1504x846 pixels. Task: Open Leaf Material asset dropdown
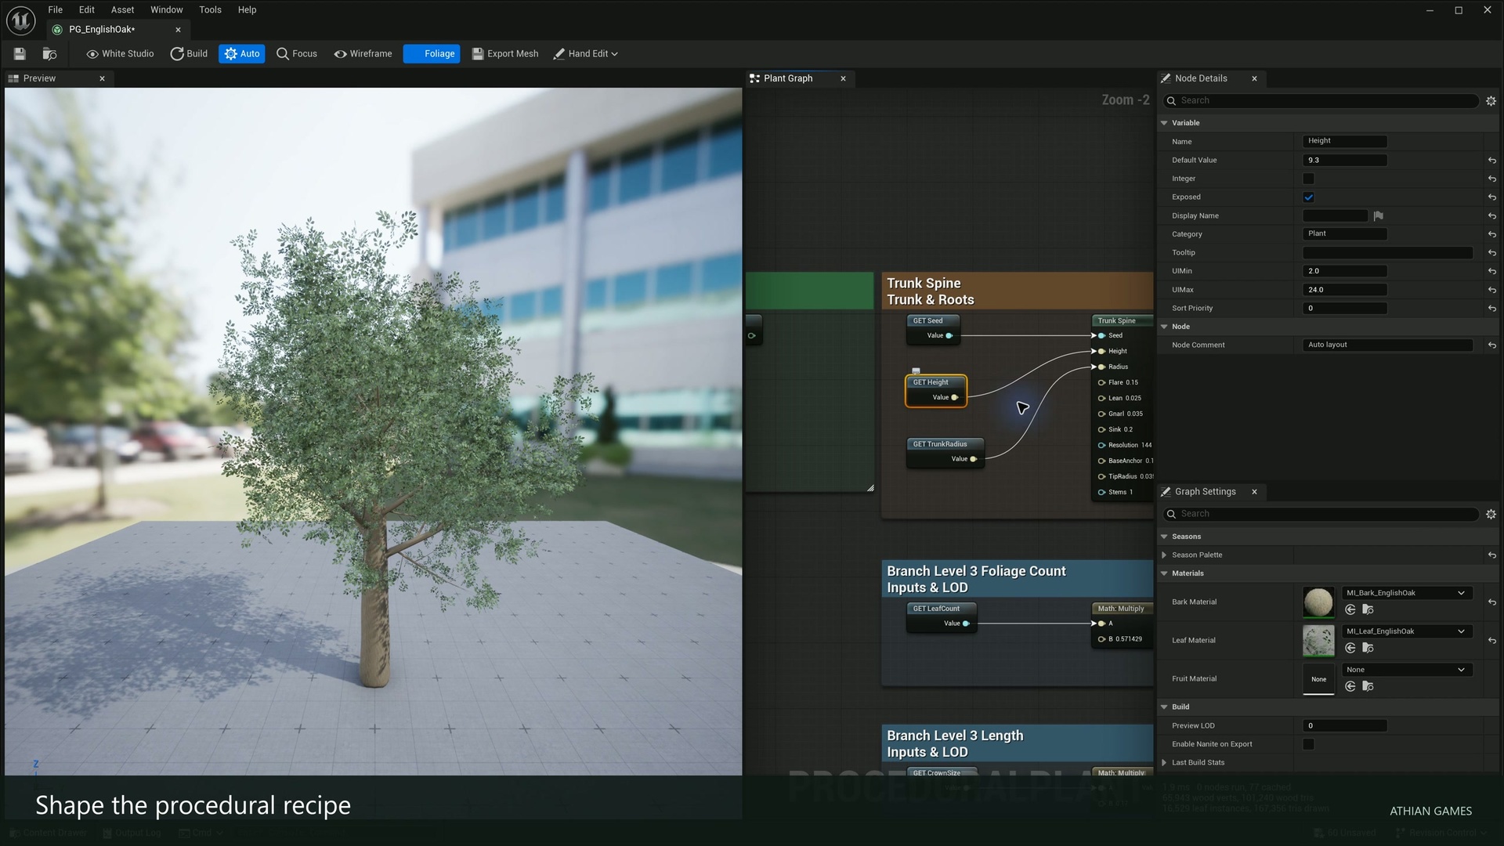1407,631
